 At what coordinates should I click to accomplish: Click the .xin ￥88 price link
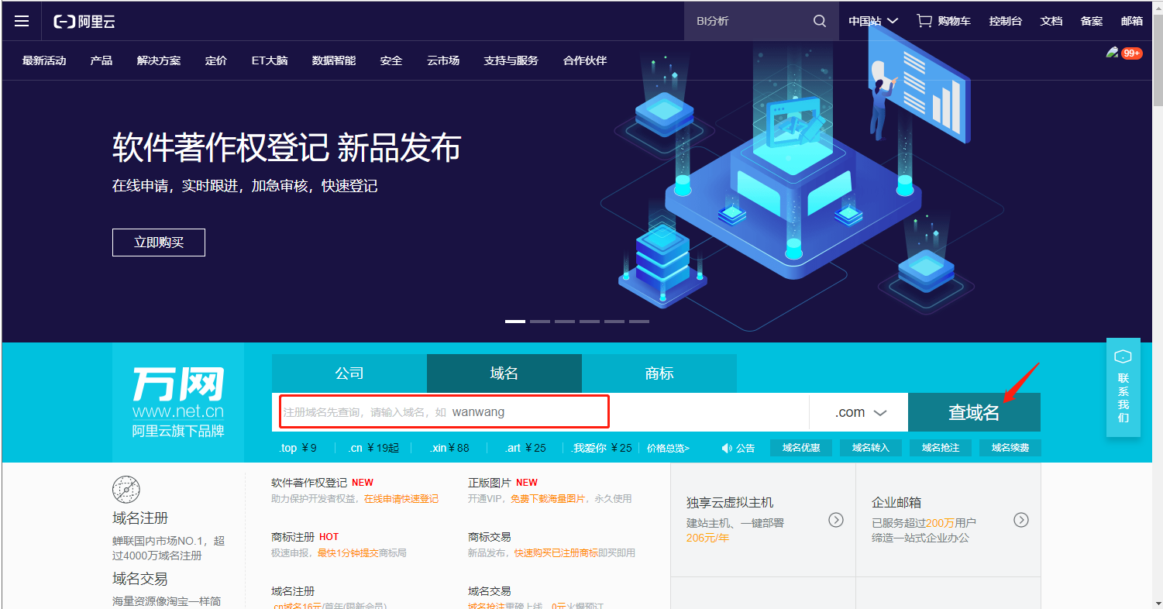450,448
